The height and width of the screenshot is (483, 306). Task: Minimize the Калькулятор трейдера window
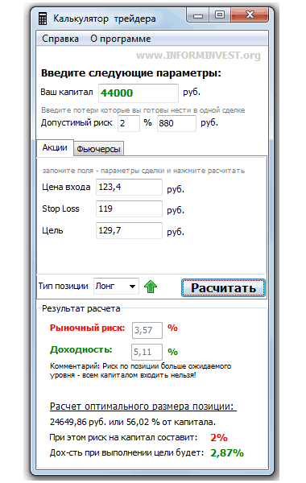click(x=198, y=15)
